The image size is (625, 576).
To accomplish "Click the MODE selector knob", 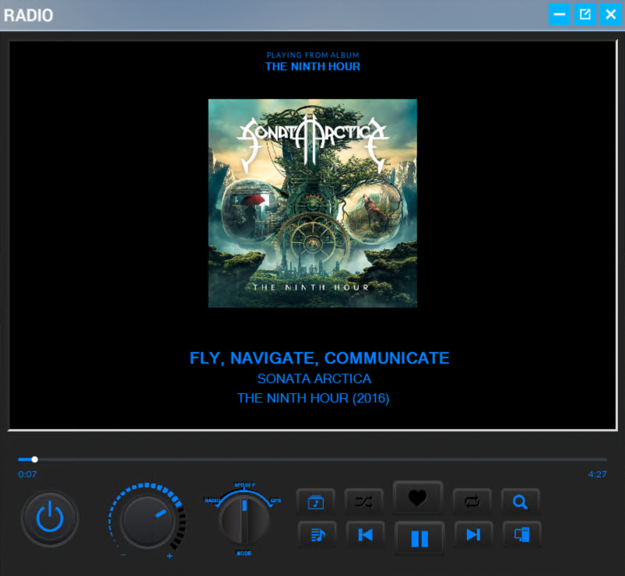I will click(x=244, y=518).
